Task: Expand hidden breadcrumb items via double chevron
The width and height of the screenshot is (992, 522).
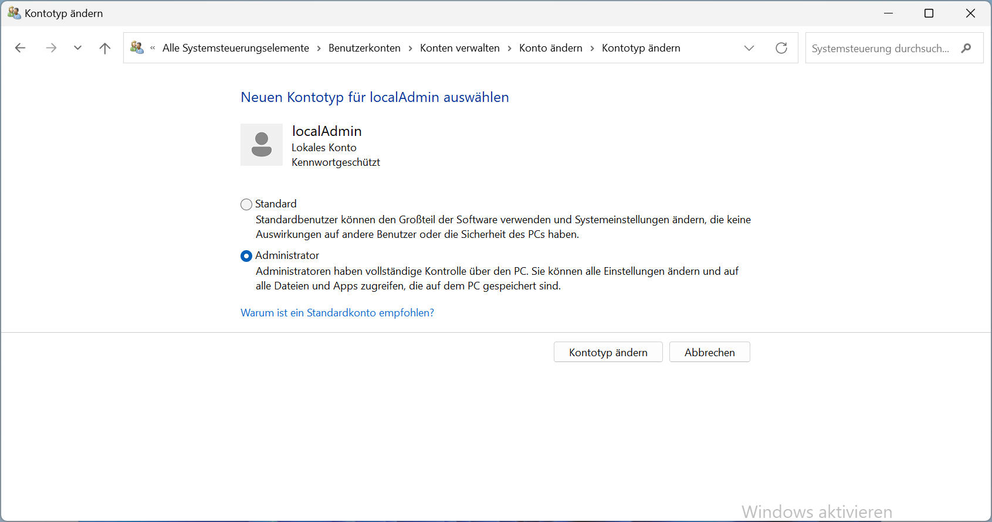Action: (153, 48)
